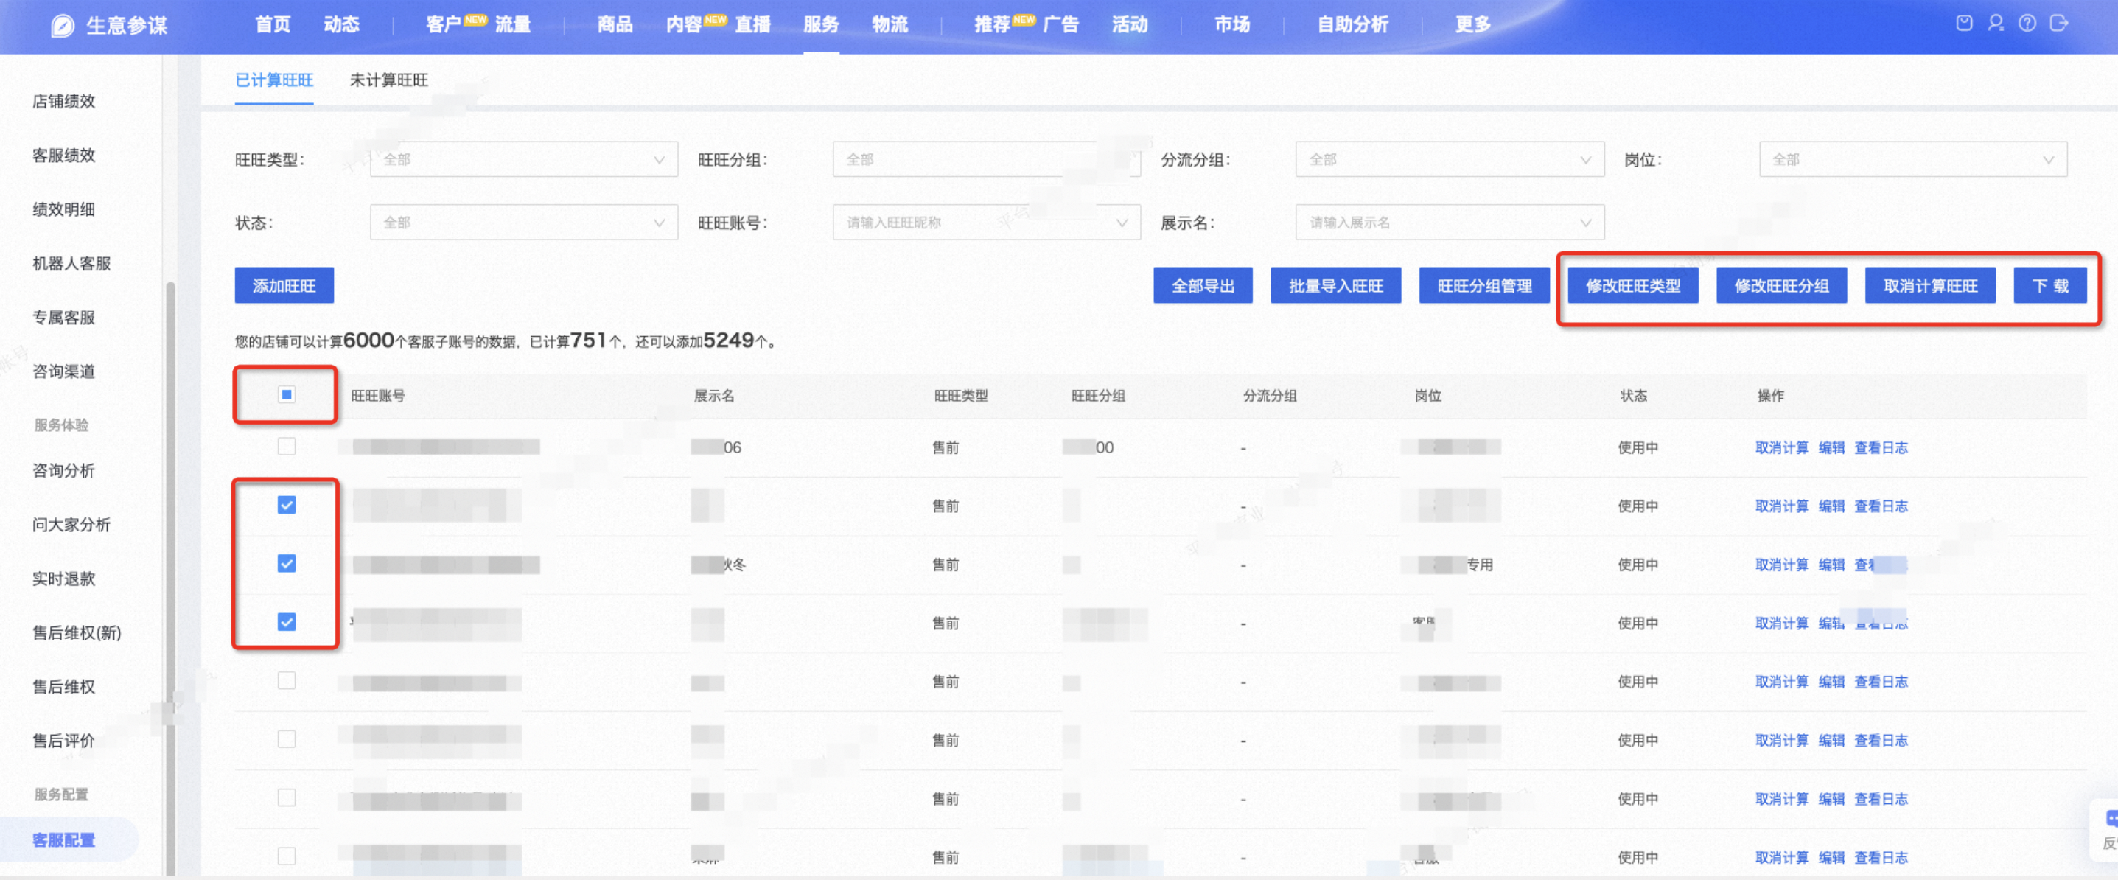This screenshot has width=2118, height=880.
Task: Open 机器人客服 in the sidebar
Action: pyautogui.click(x=71, y=263)
